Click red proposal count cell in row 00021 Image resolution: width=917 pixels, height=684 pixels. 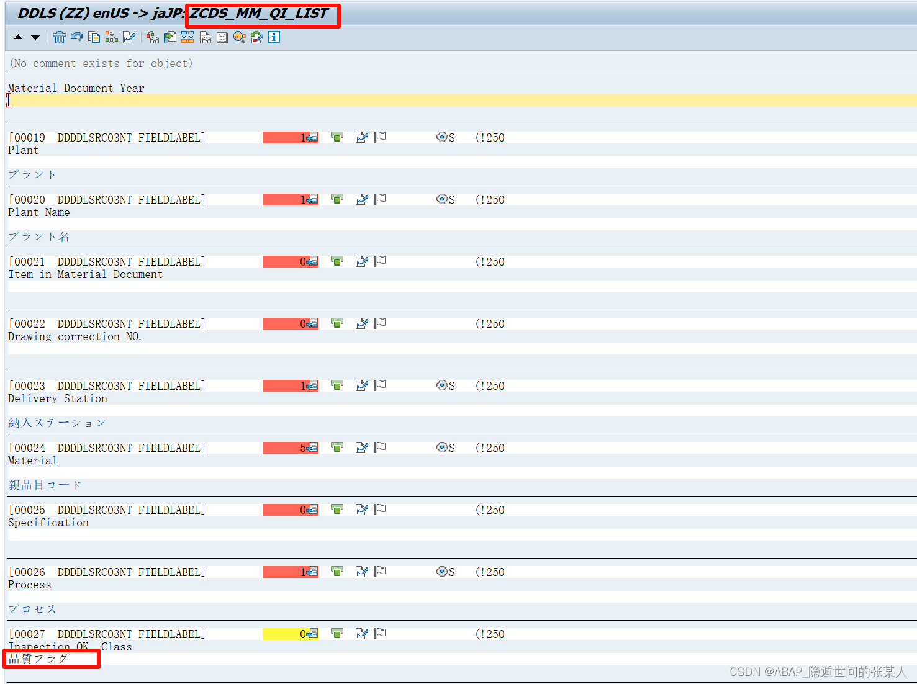coord(291,261)
